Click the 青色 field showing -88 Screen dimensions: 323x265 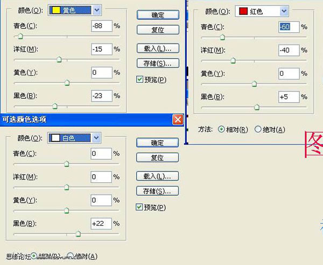(x=101, y=26)
